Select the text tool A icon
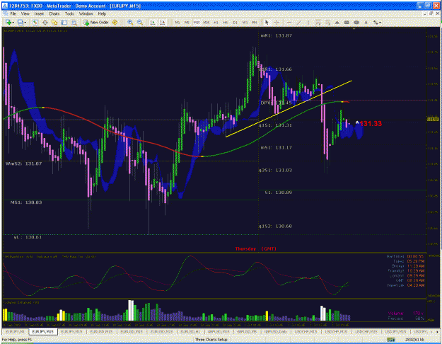This screenshot has height=344, width=442. (x=366, y=22)
